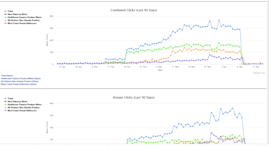Hide New Odyssey Meter series in Combined Clicks chart
Viewport: 269px width, 146px height.
tap(17, 14)
